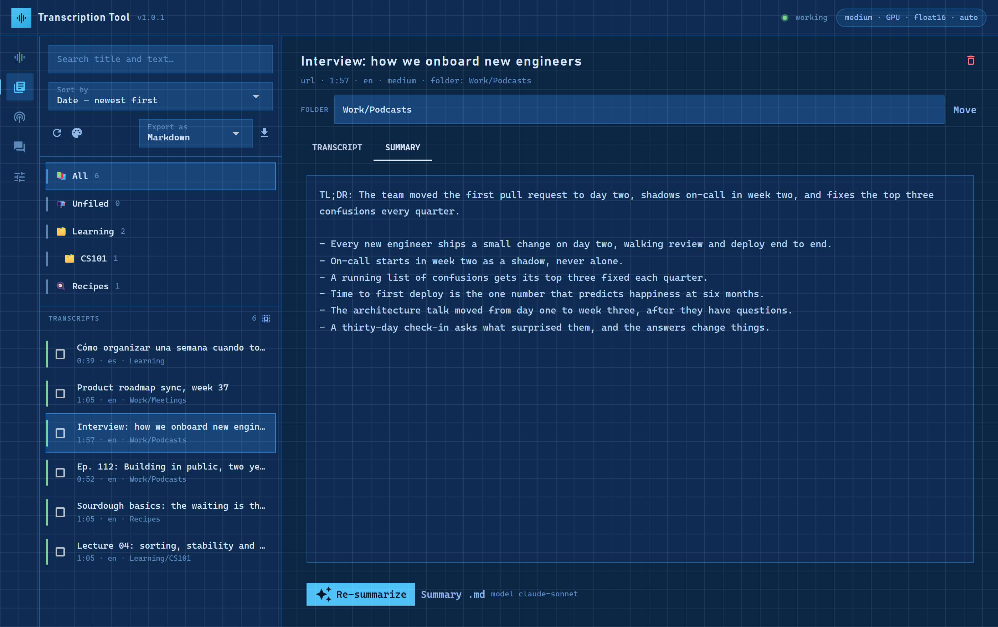Click the green working status dot
The height and width of the screenshot is (627, 998).
tap(784, 17)
